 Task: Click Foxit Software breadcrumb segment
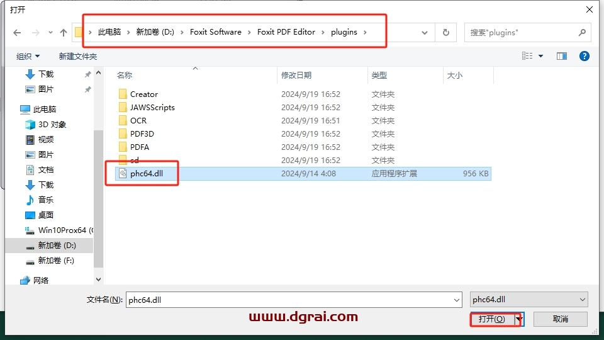216,32
